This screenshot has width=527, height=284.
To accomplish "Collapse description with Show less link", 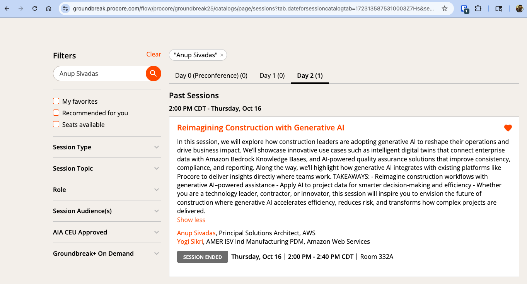I will (191, 220).
